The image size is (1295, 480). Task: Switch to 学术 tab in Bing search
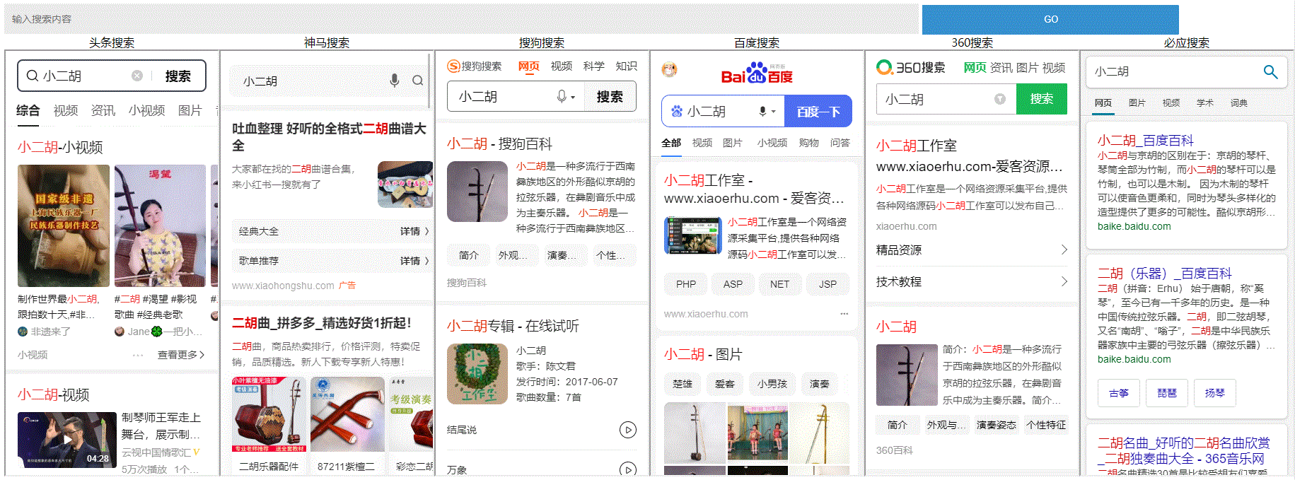coord(1205,103)
